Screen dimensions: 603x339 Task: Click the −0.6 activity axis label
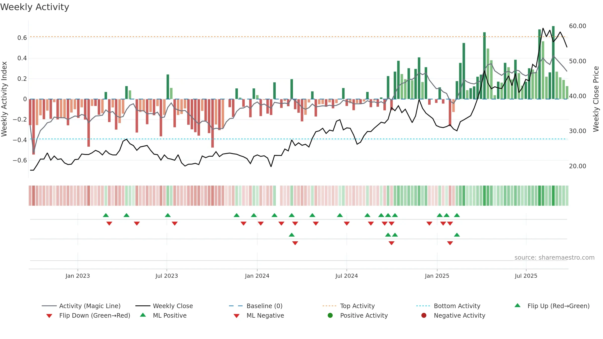coord(20,160)
